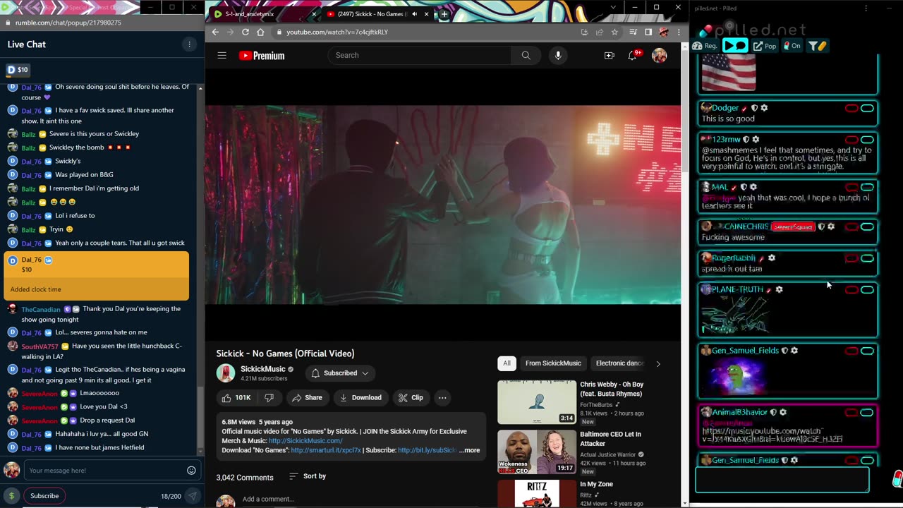Screen dimensions: 903x508
Task: Click the Rumble rant dollar icon
Action: (x=11, y=496)
